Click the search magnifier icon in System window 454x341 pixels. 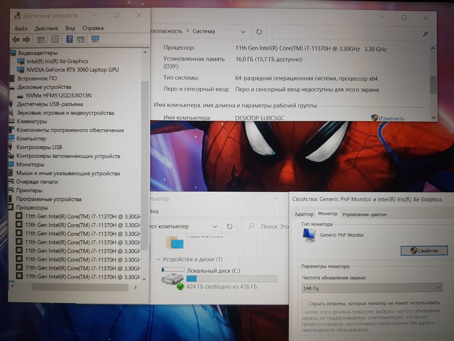coord(425,34)
